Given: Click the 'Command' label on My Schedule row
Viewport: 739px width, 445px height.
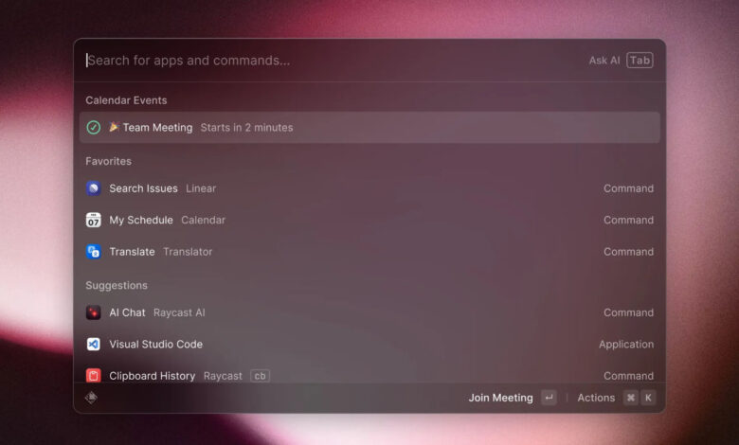Looking at the screenshot, I should (x=628, y=220).
